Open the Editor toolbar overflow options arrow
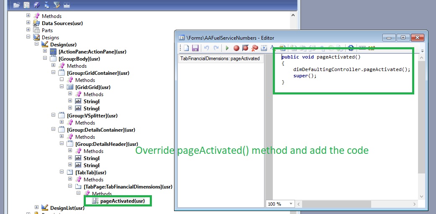This screenshot has height=214, width=436. (x=422, y=51)
